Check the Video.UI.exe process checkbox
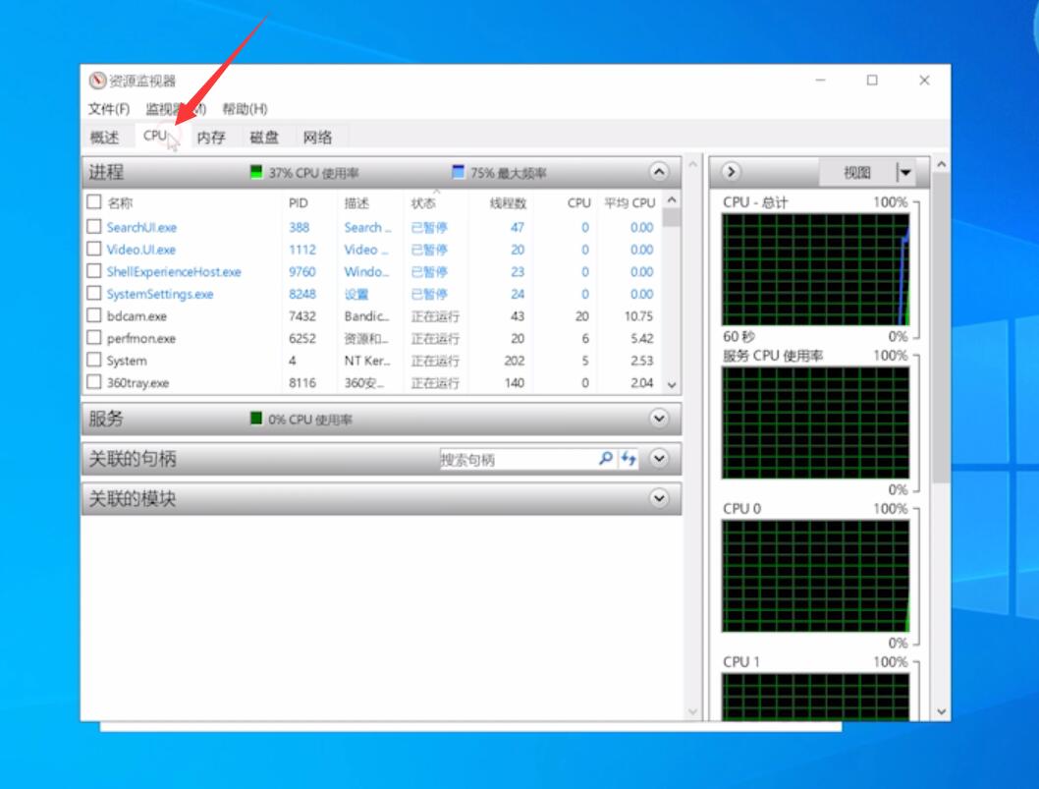 (x=94, y=249)
